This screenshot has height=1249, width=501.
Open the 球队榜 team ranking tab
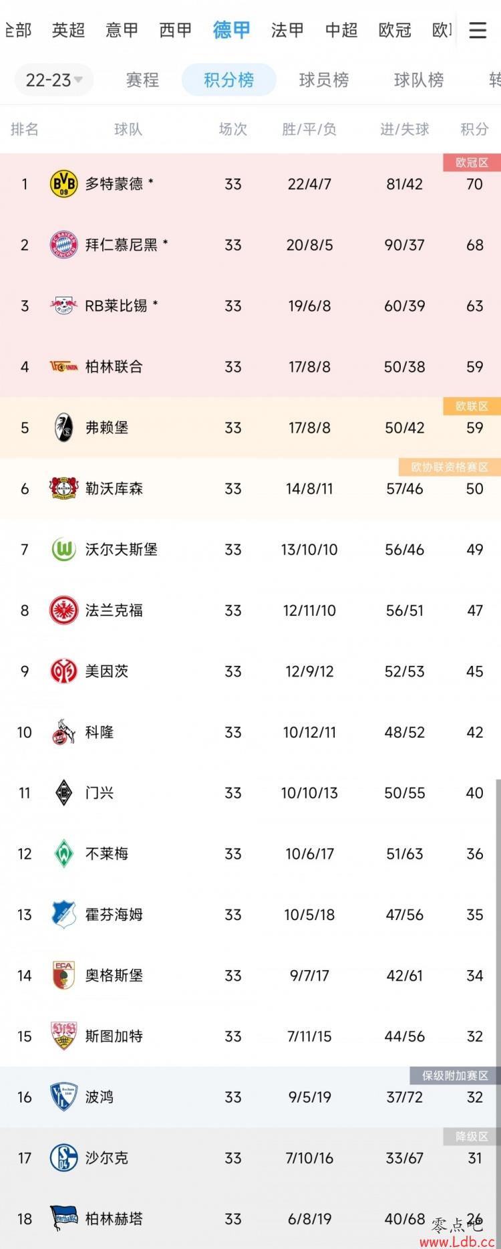(419, 80)
